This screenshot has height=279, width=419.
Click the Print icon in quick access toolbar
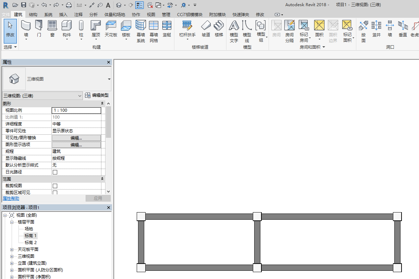69,5
